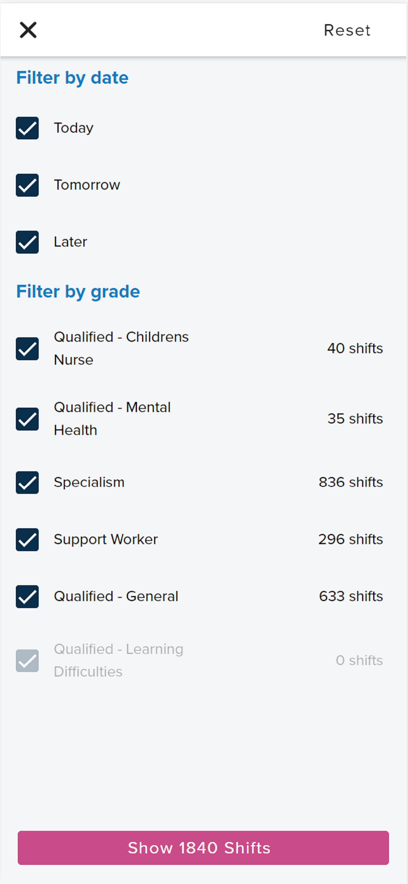This screenshot has height=884, width=408.
Task: Uncheck the Tomorrow date checkbox
Action: (27, 185)
